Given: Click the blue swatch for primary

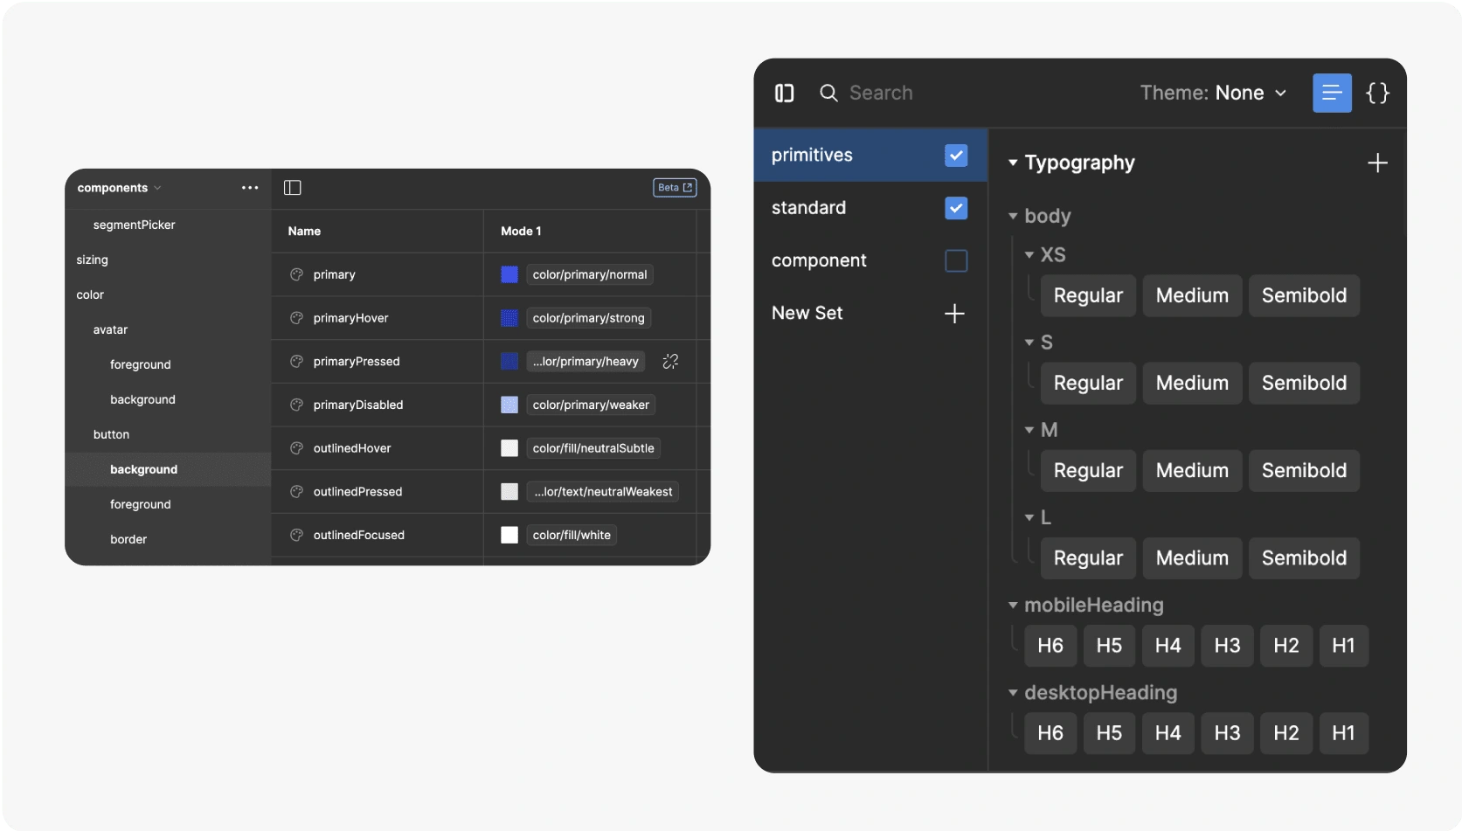Looking at the screenshot, I should click(509, 274).
